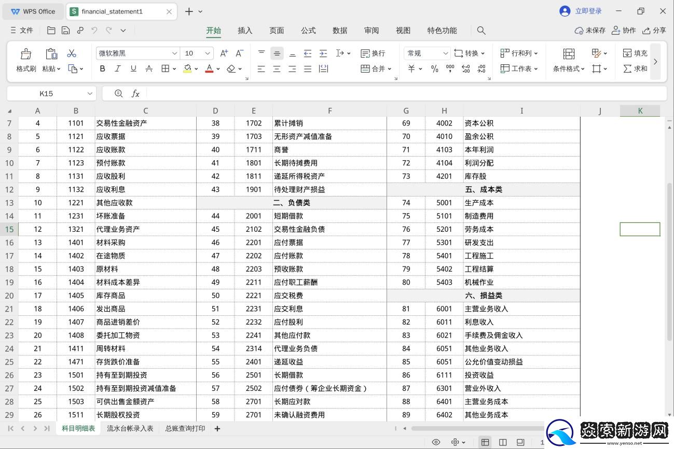Apply bold formatting with the B icon
The width and height of the screenshot is (674, 449).
(102, 68)
